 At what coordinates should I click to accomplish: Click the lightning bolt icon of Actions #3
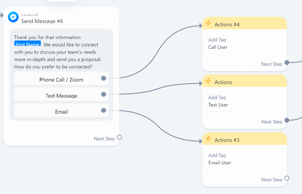(x=208, y=139)
